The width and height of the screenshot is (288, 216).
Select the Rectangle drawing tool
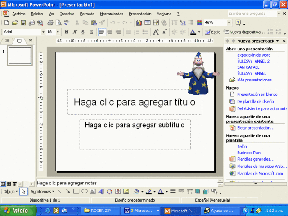pos(76,192)
